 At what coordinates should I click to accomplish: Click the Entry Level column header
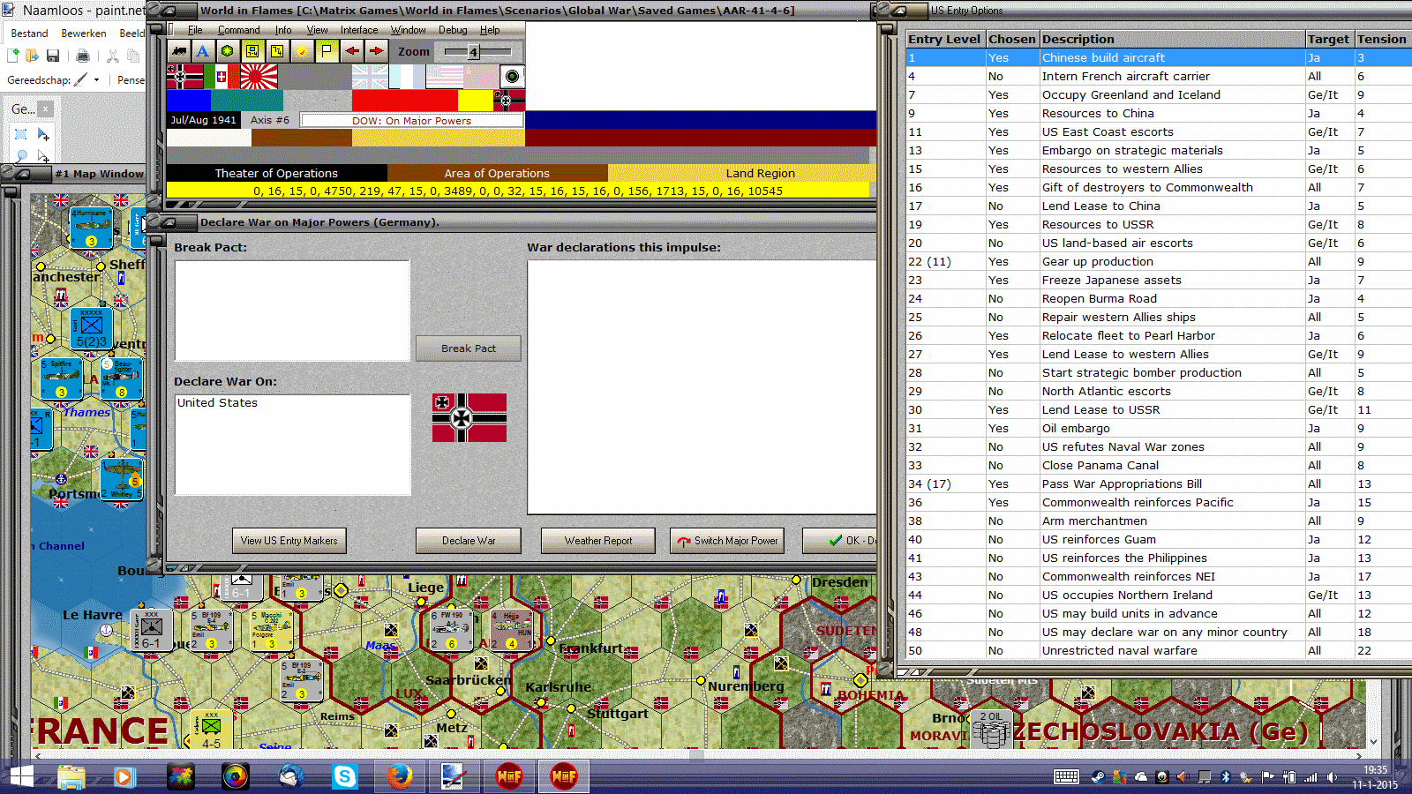click(x=945, y=39)
